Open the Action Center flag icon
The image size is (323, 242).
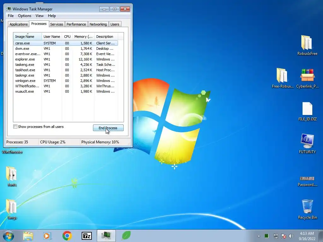click(x=284, y=236)
